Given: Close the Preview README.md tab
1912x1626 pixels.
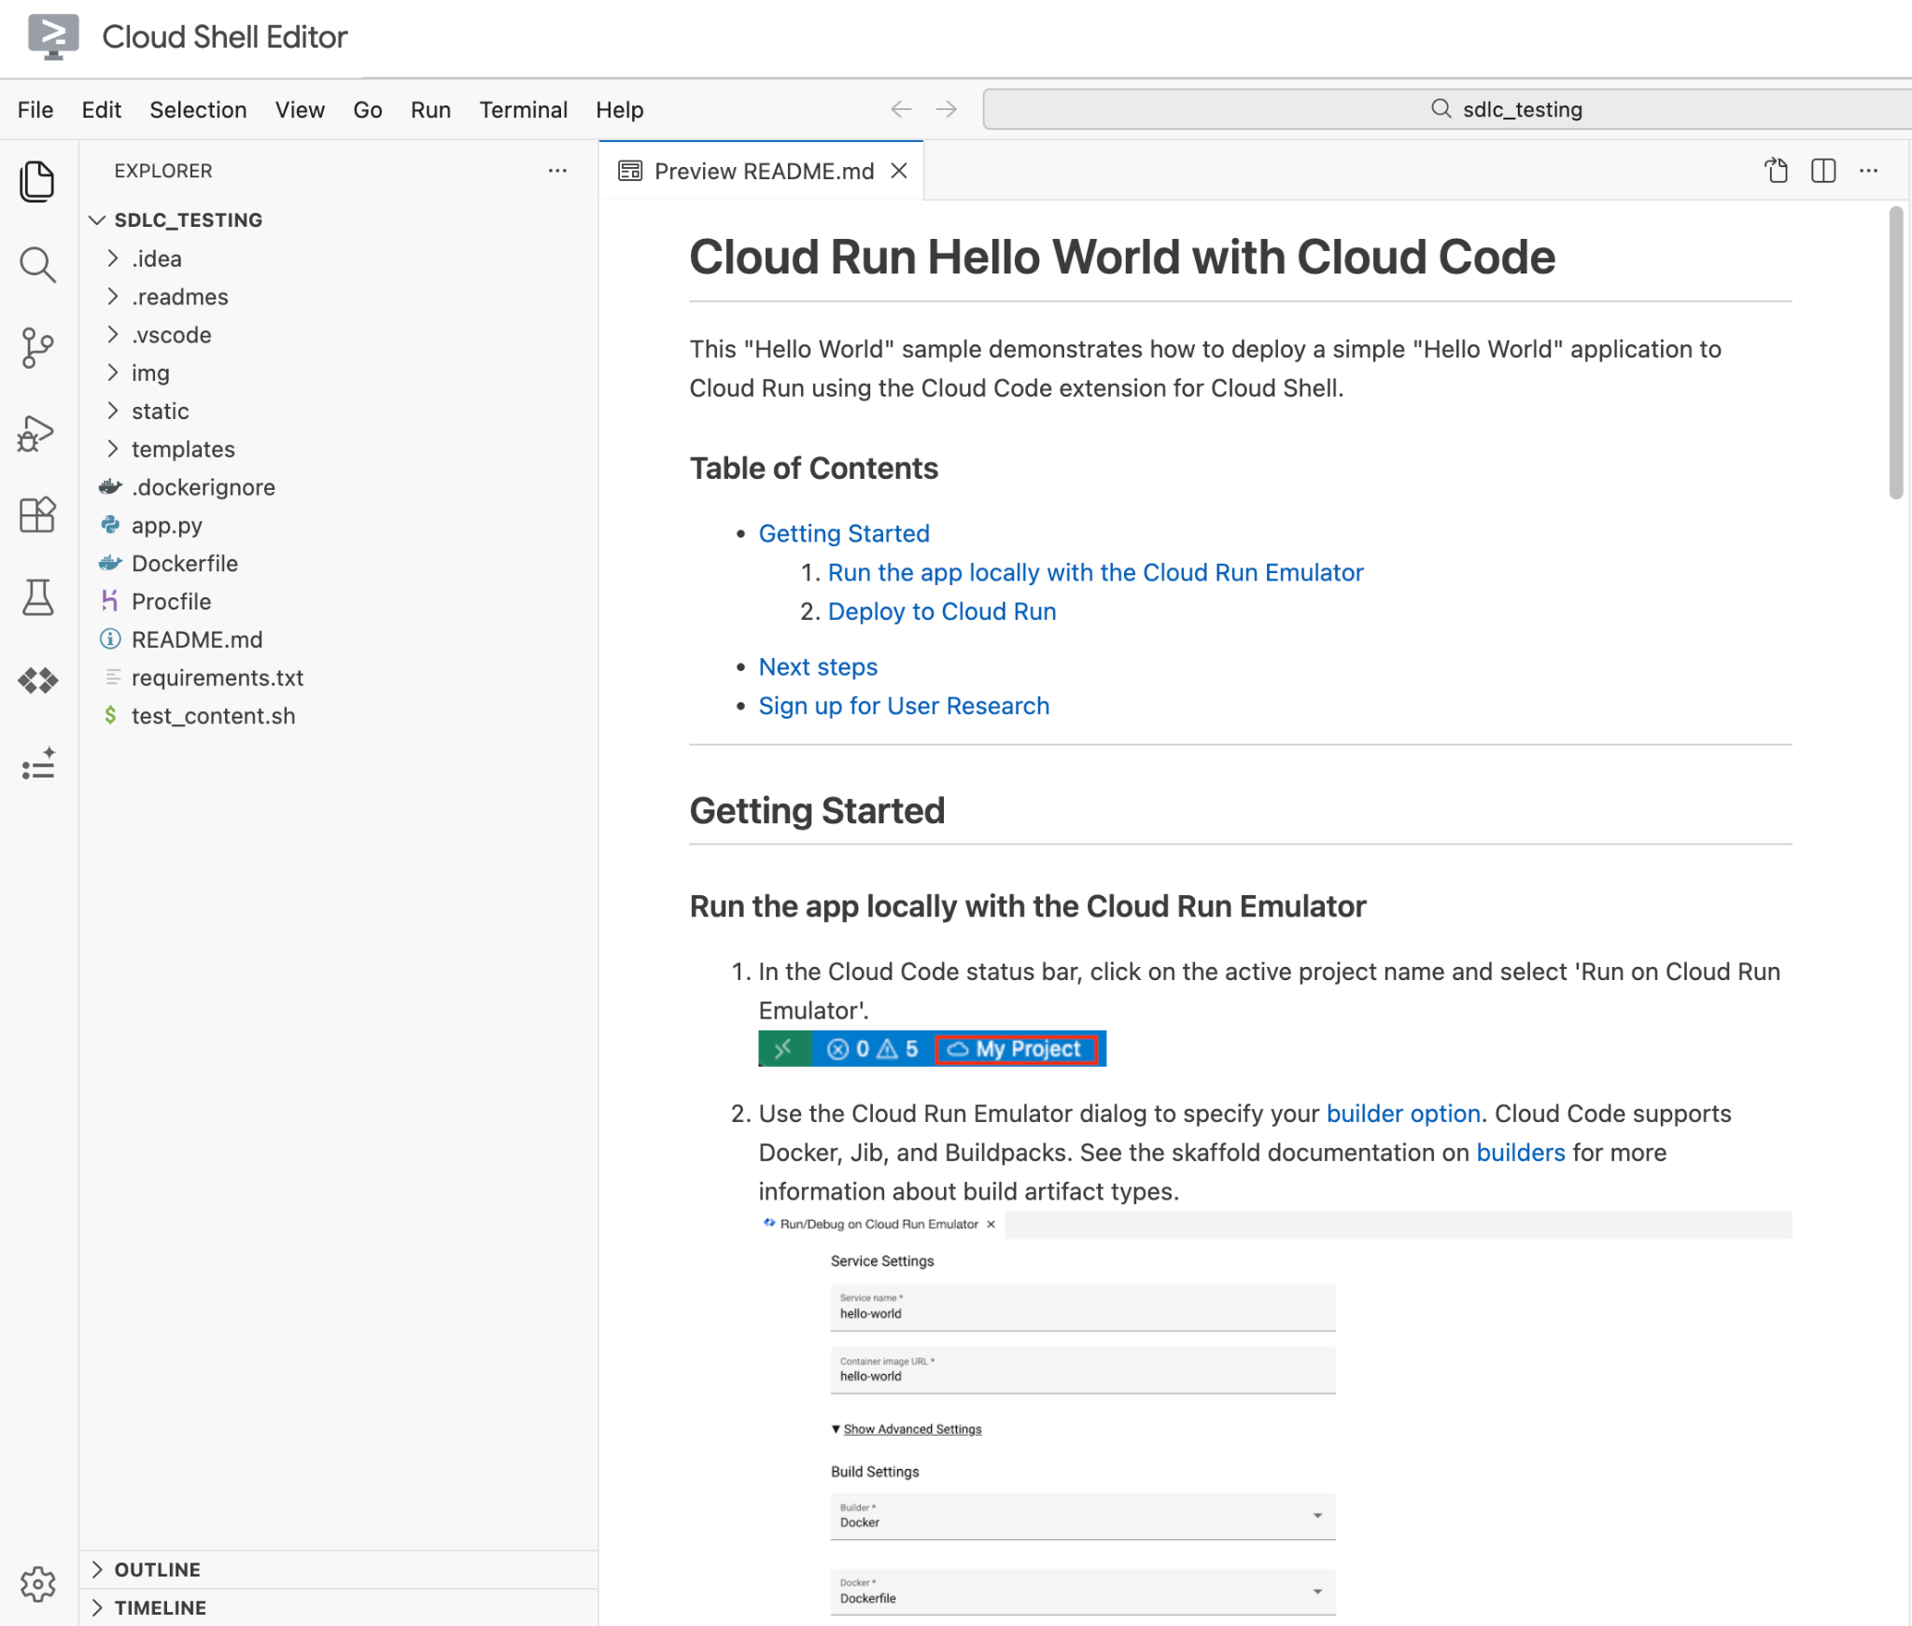Looking at the screenshot, I should 899,171.
